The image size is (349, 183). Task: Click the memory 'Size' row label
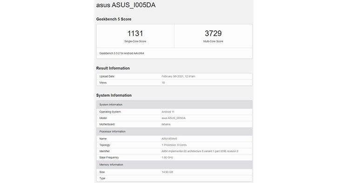[x=102, y=172]
